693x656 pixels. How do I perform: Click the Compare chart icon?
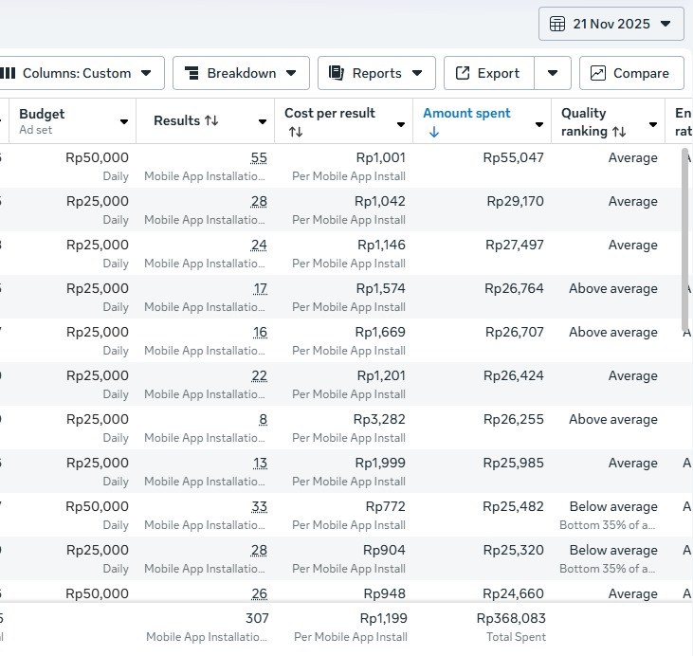tap(598, 73)
